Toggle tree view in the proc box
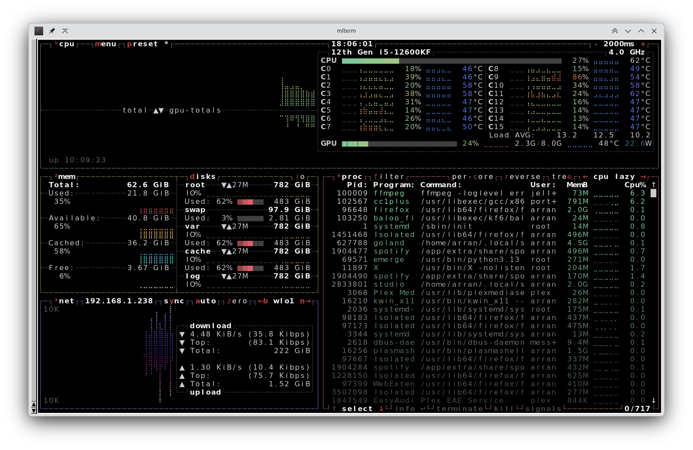This screenshot has width=693, height=450. tap(562, 177)
